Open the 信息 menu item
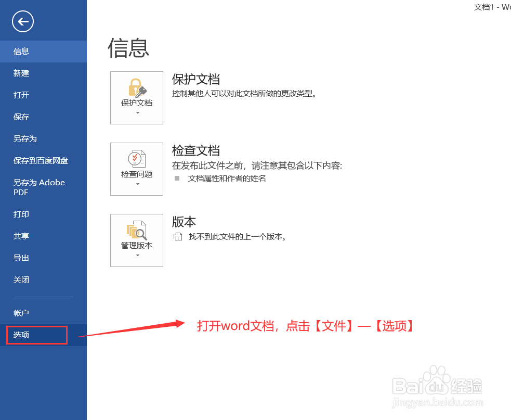This screenshot has height=420, width=511. (43, 52)
